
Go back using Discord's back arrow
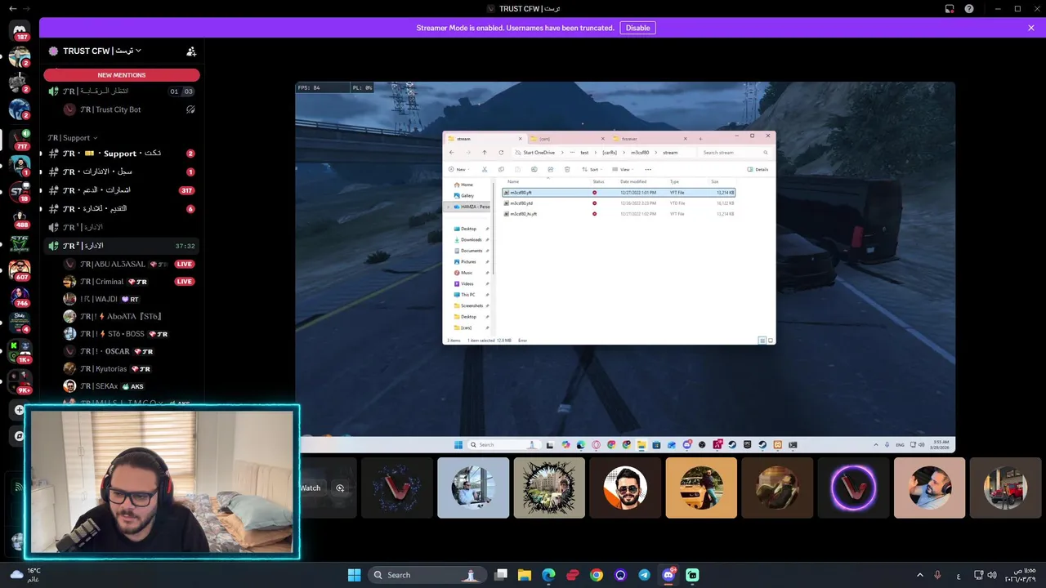tap(12, 8)
